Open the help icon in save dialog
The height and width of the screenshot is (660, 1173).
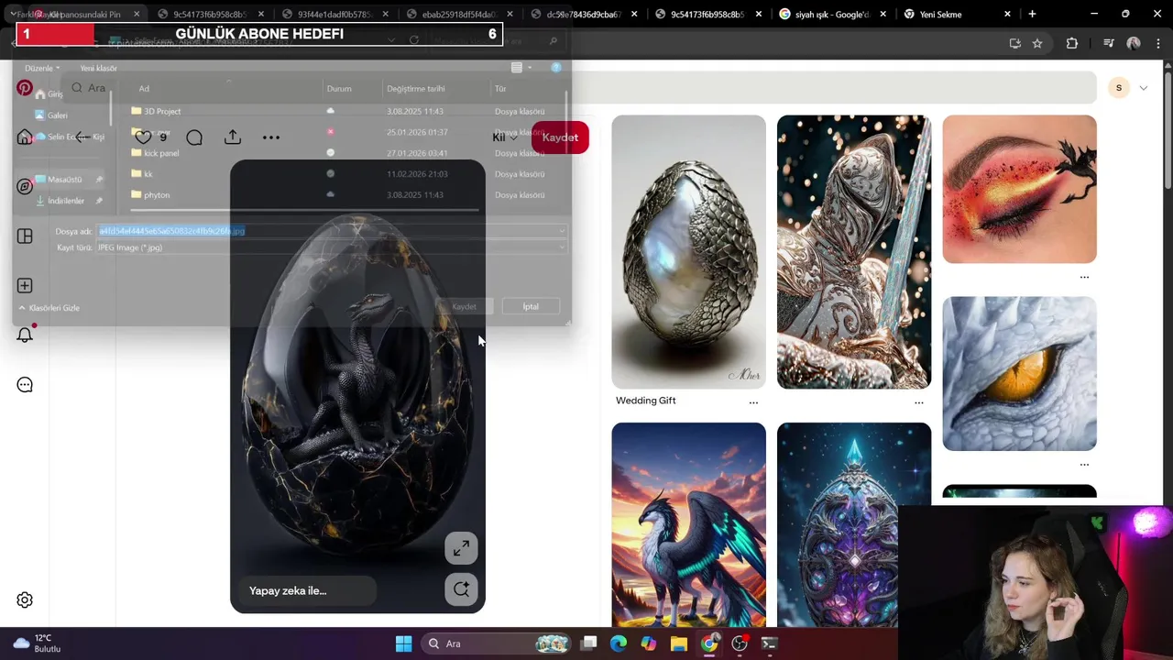[x=556, y=68]
